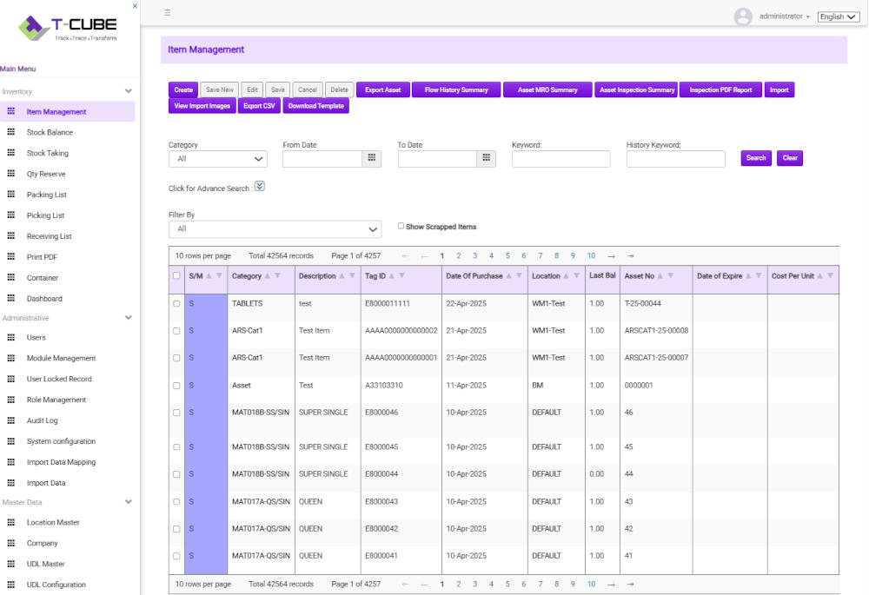869x595 pixels.
Task: Expand the Advance Search section
Action: tap(259, 186)
